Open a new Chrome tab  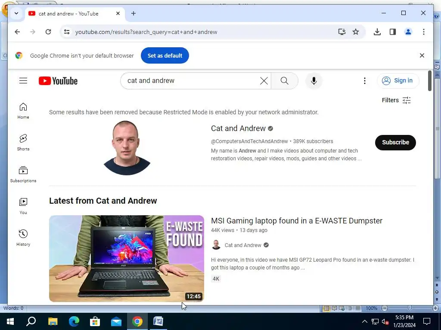coord(134,13)
